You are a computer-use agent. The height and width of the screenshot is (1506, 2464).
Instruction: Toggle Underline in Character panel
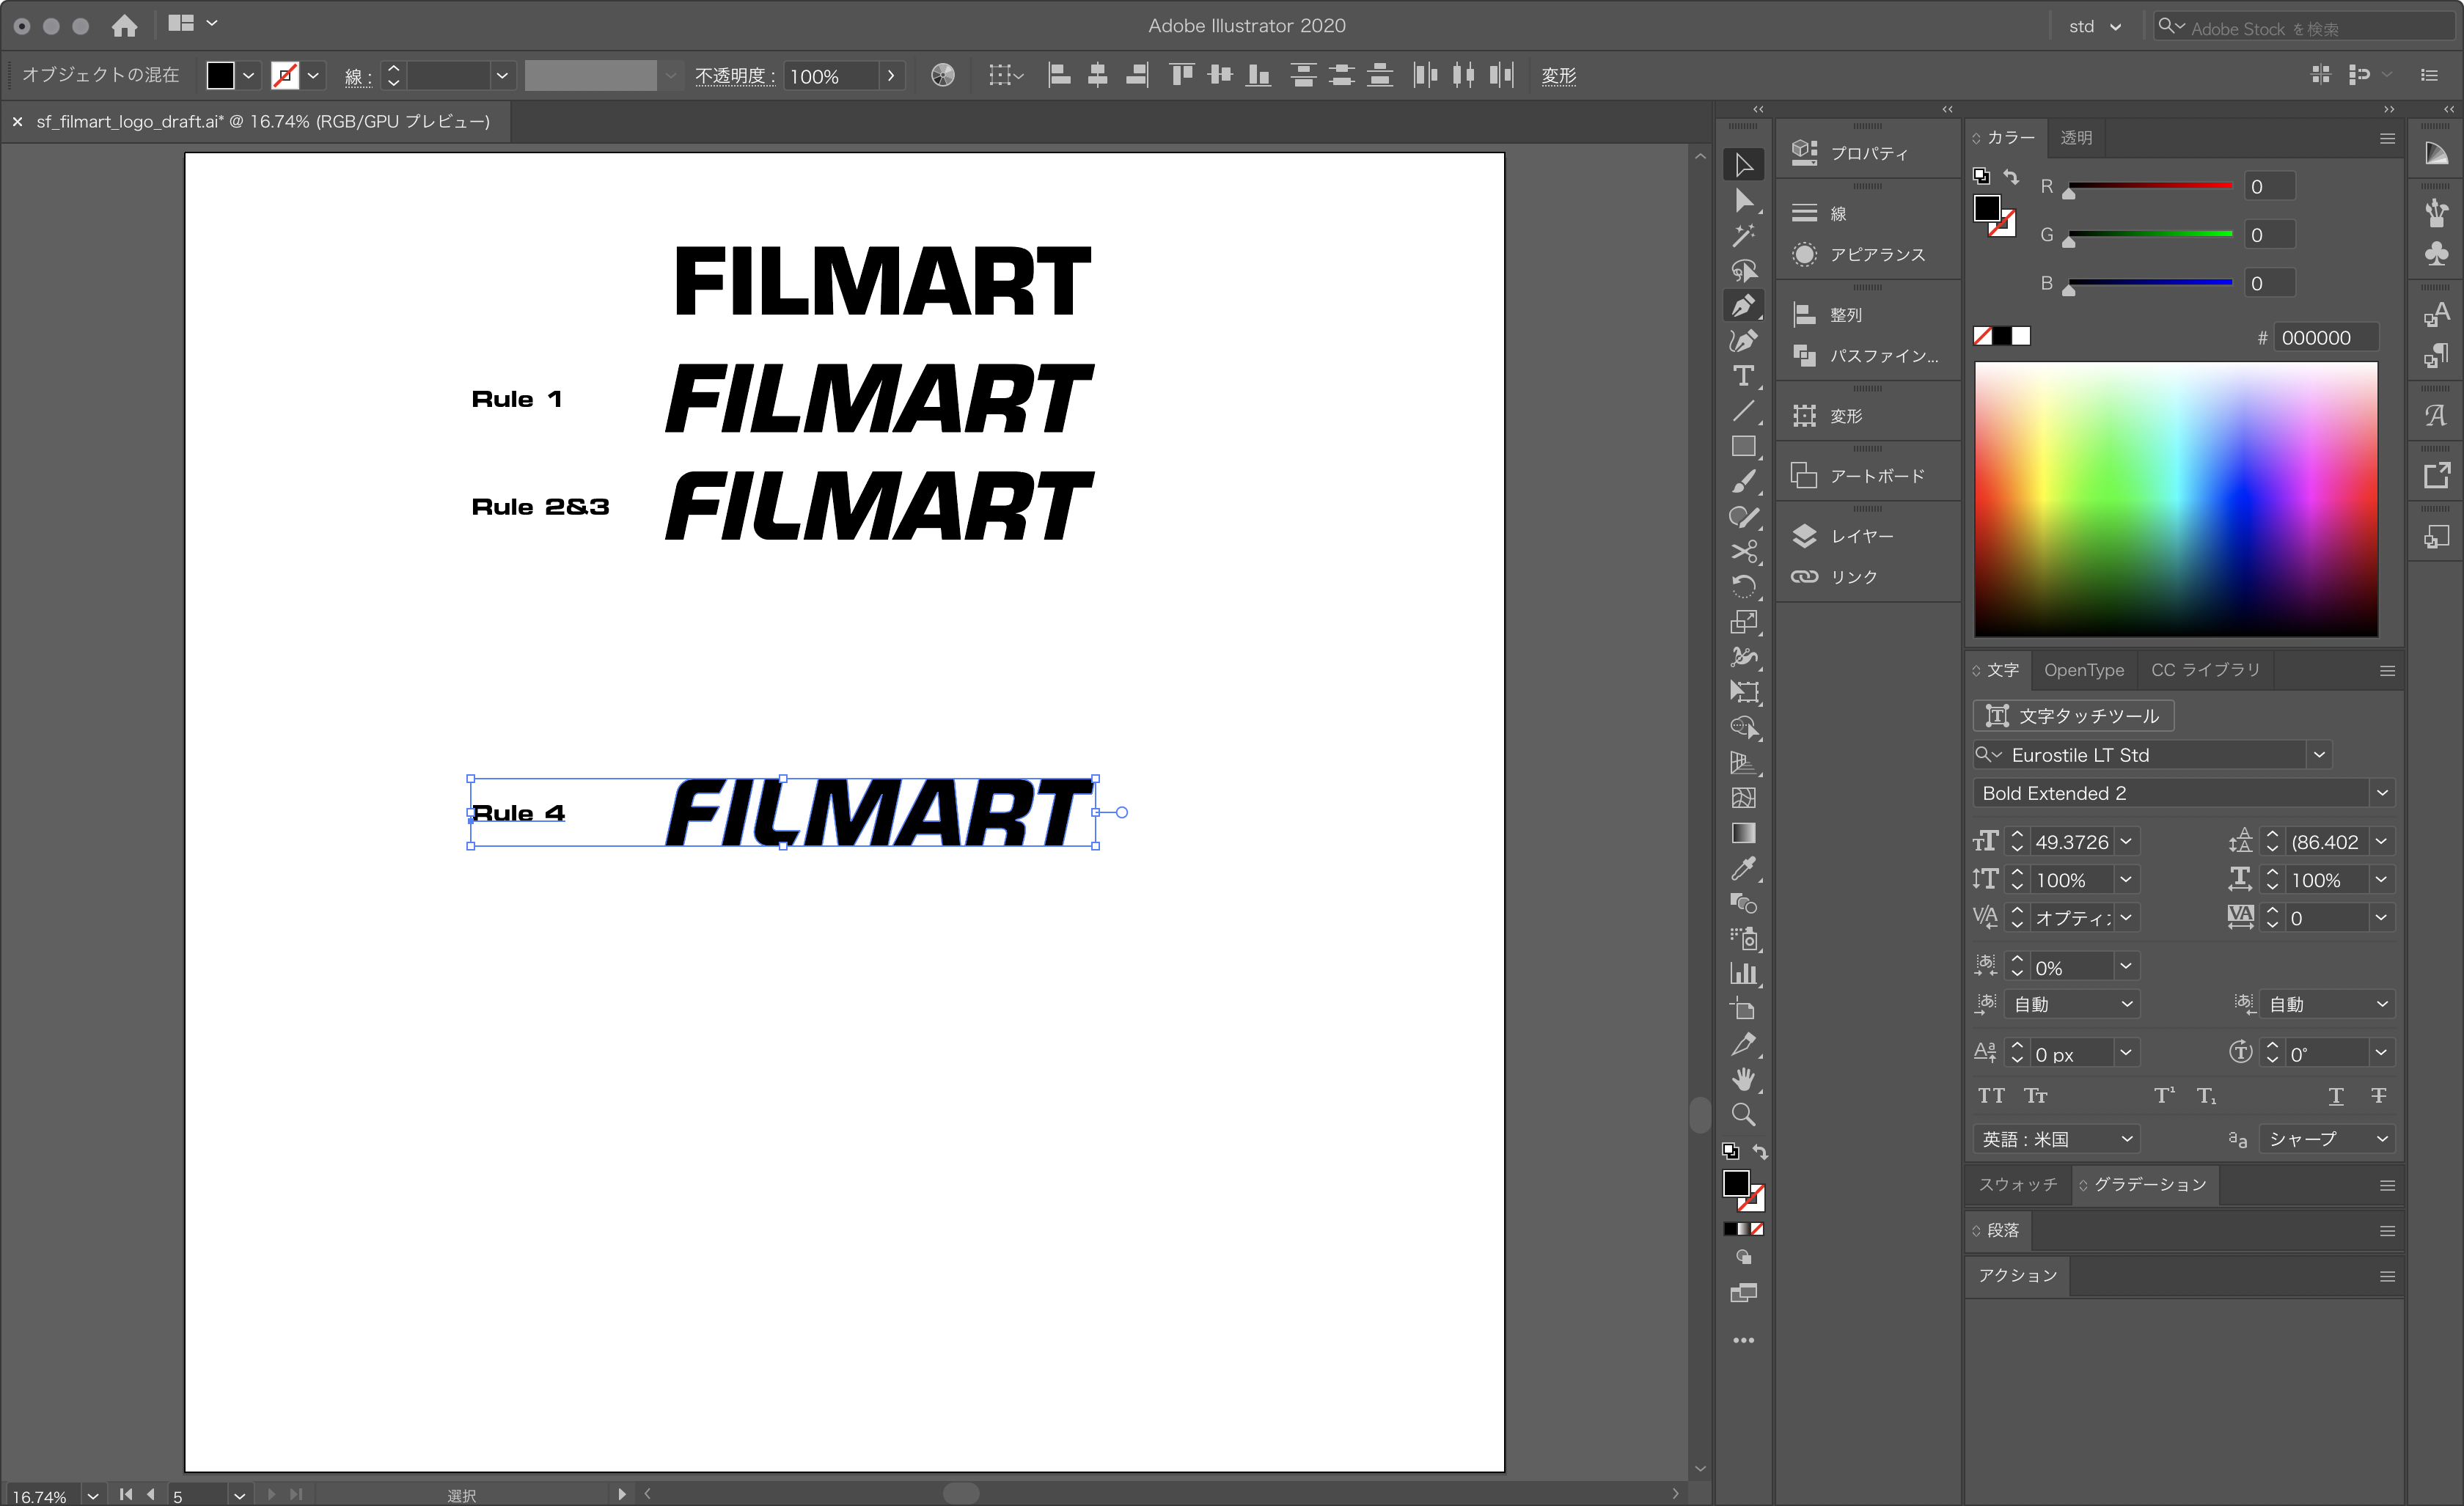pyautogui.click(x=2336, y=1096)
